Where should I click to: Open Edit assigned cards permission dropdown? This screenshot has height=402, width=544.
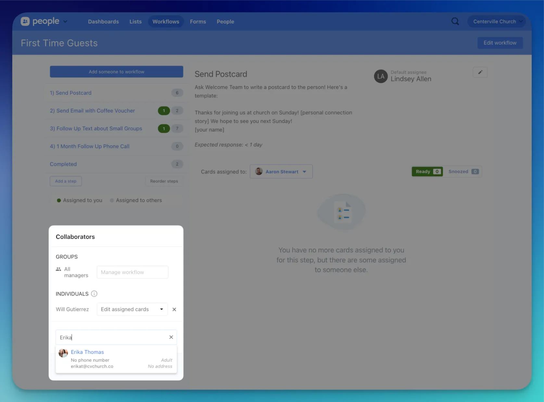132,309
